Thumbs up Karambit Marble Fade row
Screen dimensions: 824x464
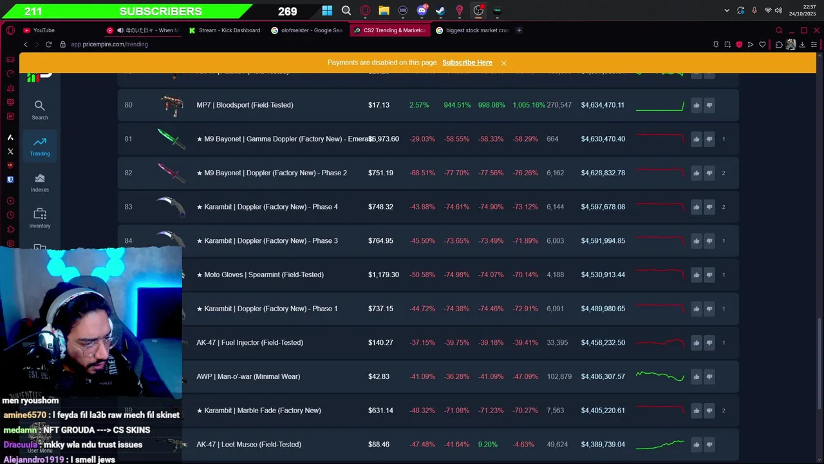pos(696,411)
